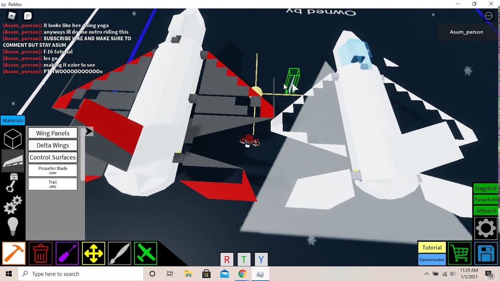The image size is (500, 281).
Task: Select the purple screwdriver configure tool
Action: (67, 253)
